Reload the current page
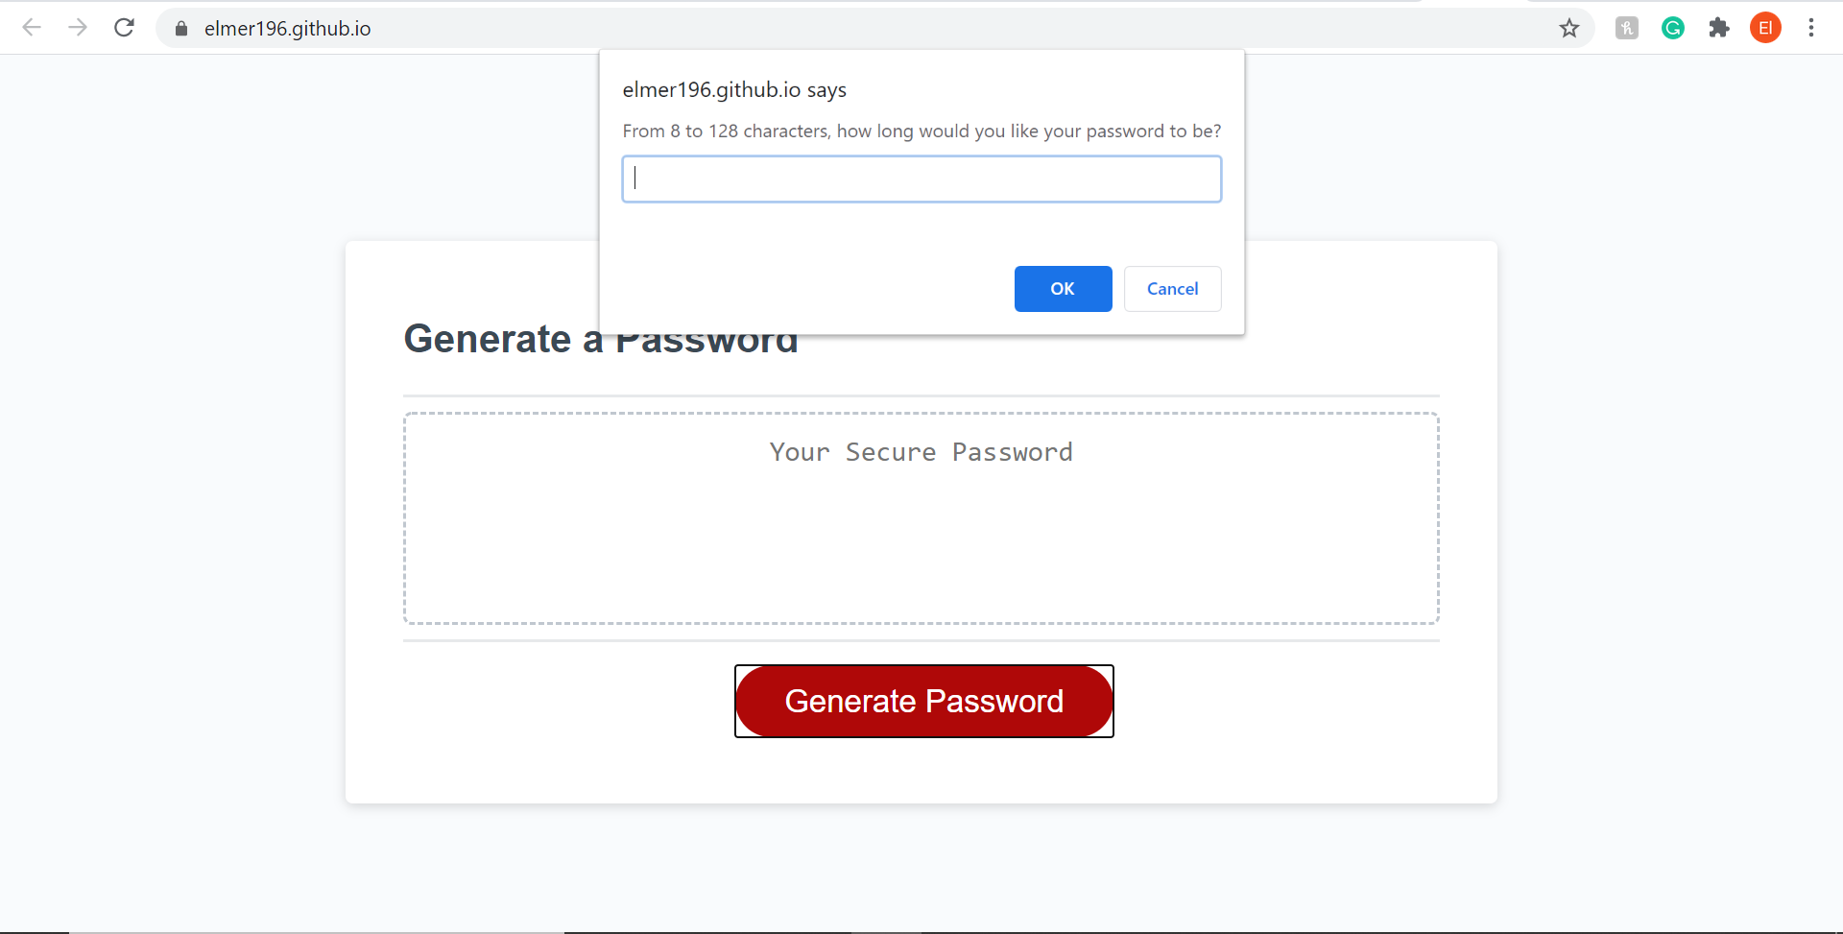 point(124,28)
